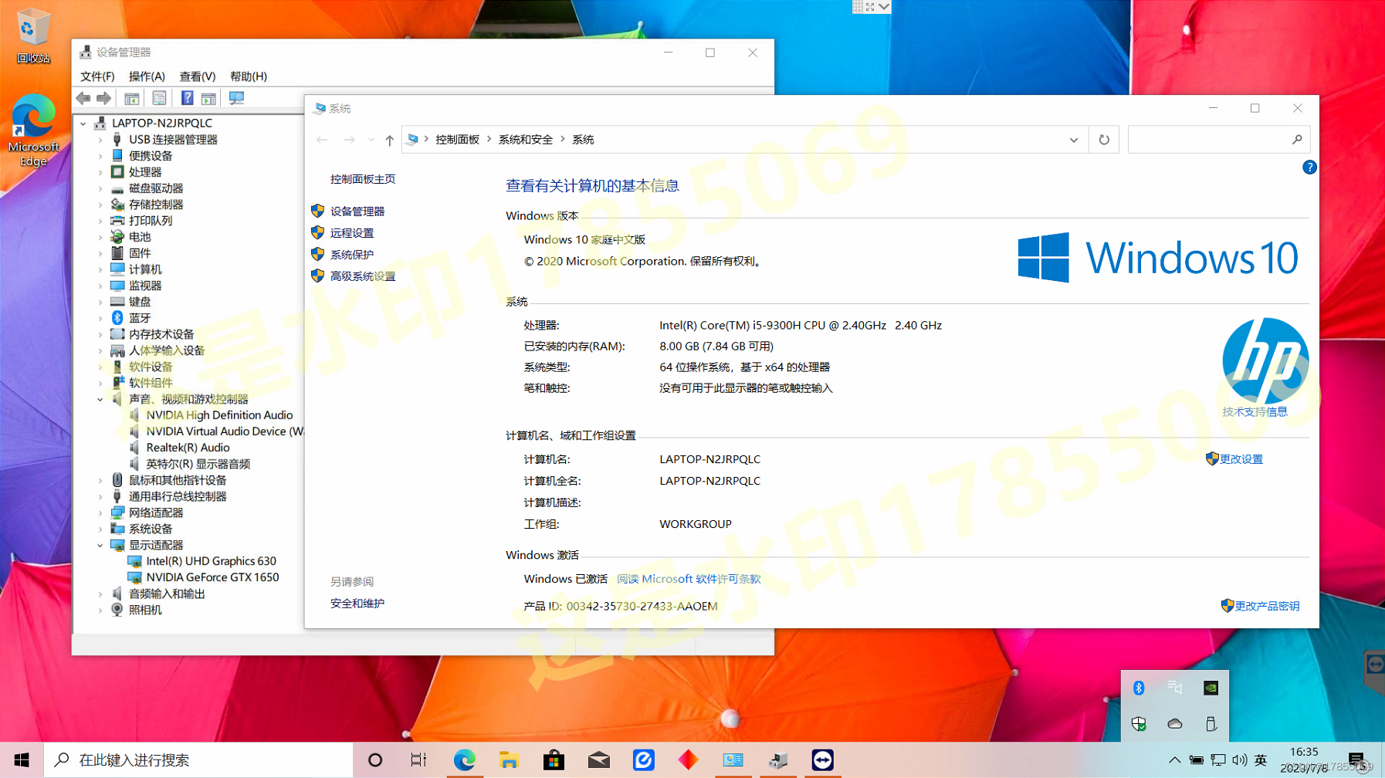Viewport: 1385px width, 778px height.
Task: Open Windows Security shield in tray overflow
Action: coord(1139,724)
